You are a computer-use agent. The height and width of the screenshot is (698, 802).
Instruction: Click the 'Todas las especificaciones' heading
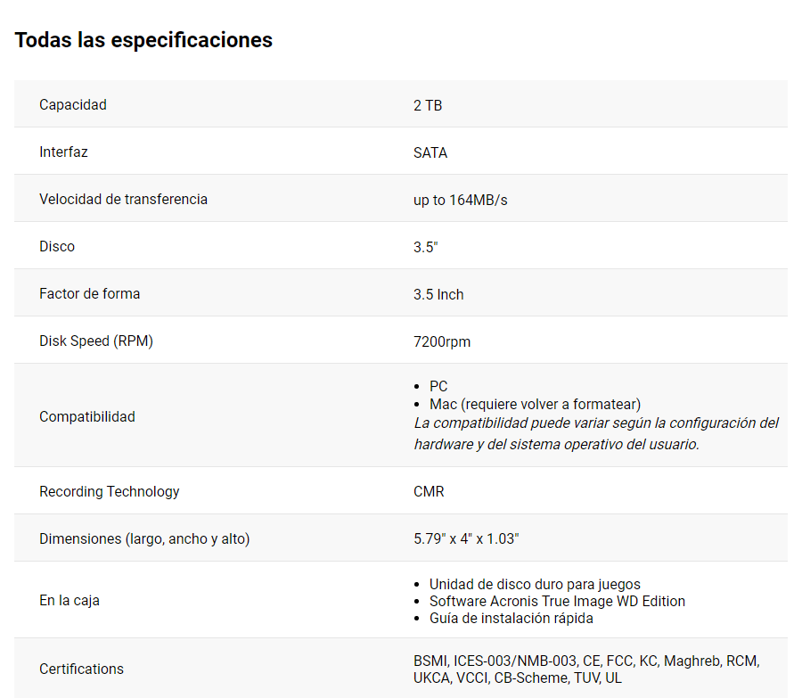pos(143,40)
